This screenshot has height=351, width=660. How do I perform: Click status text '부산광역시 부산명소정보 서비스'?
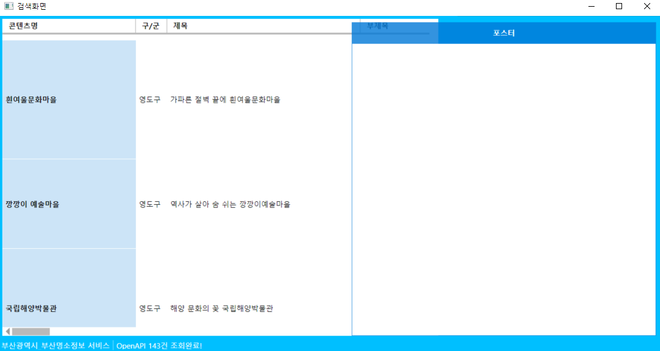click(x=56, y=346)
